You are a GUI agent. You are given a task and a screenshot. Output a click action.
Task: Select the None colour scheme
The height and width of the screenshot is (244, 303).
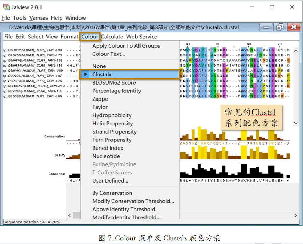(x=130, y=66)
